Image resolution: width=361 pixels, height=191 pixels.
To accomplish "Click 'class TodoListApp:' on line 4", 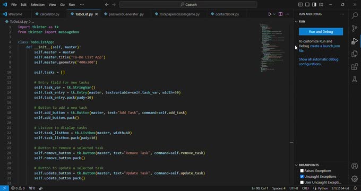I will 37,42.
